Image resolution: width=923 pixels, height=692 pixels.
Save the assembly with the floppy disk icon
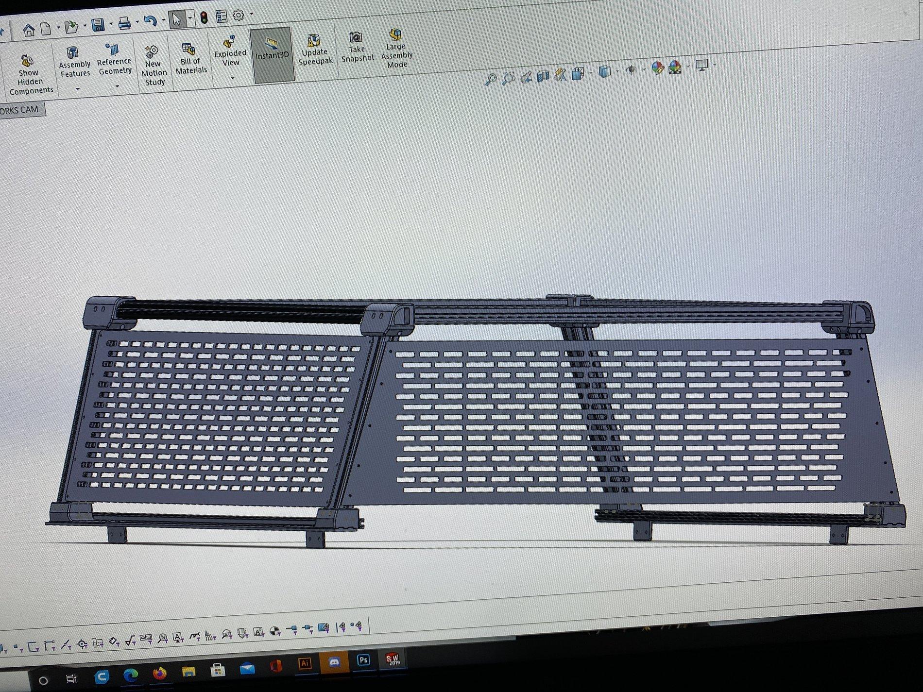98,25
